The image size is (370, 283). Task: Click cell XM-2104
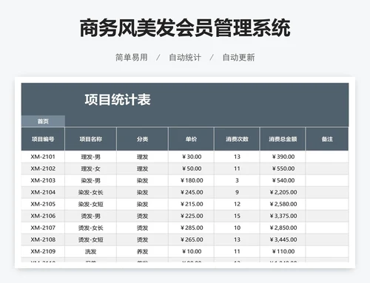point(43,192)
